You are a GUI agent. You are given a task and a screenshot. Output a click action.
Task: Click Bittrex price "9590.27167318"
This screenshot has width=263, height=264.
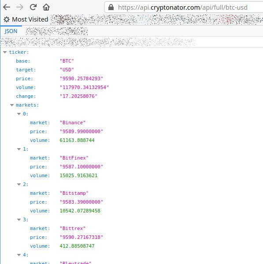(81, 237)
